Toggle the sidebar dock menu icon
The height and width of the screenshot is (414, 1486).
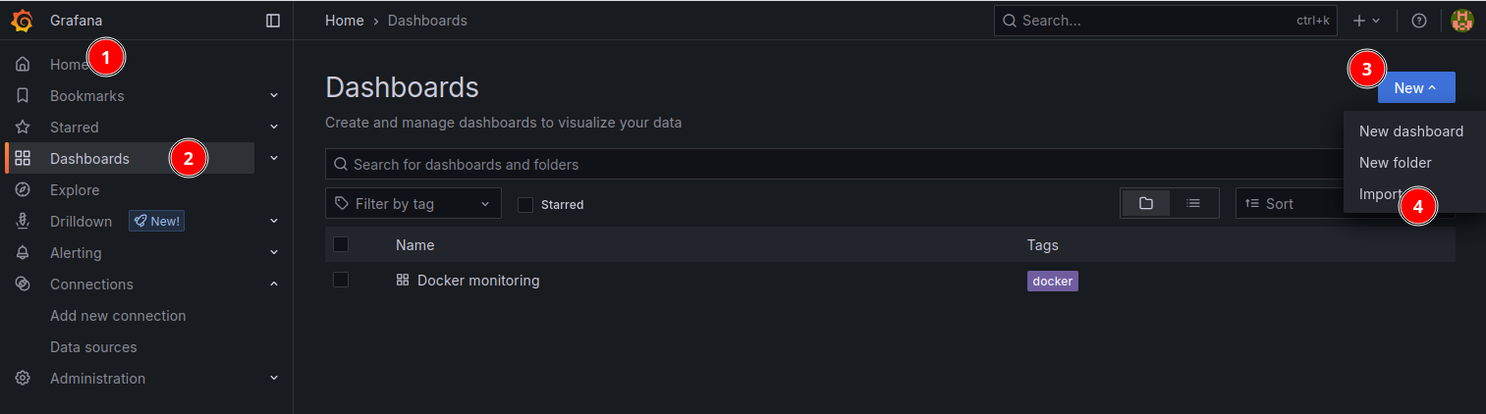click(x=273, y=21)
